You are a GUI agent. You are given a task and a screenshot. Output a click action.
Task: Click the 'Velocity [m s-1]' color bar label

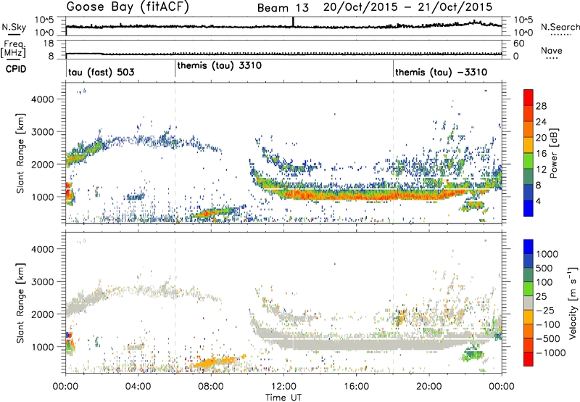pyautogui.click(x=573, y=303)
